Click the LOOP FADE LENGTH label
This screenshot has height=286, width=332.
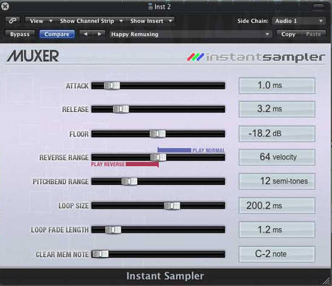click(x=60, y=230)
